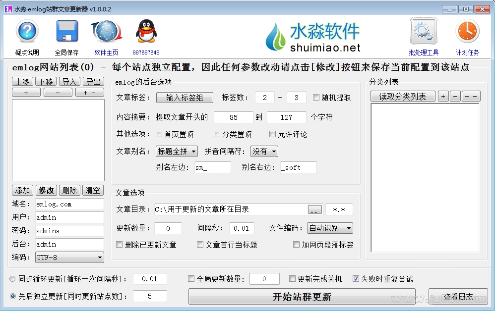Open the 拼音间隔符 dropdown

[x=264, y=152]
